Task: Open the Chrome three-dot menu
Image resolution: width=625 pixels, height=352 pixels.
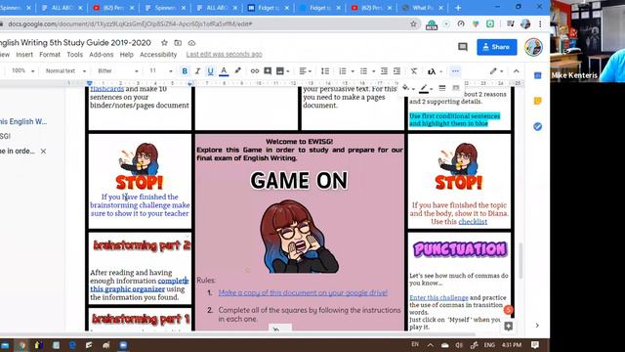Action: click(540, 23)
